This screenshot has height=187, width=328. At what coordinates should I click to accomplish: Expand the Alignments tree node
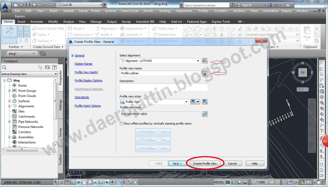tap(9, 106)
